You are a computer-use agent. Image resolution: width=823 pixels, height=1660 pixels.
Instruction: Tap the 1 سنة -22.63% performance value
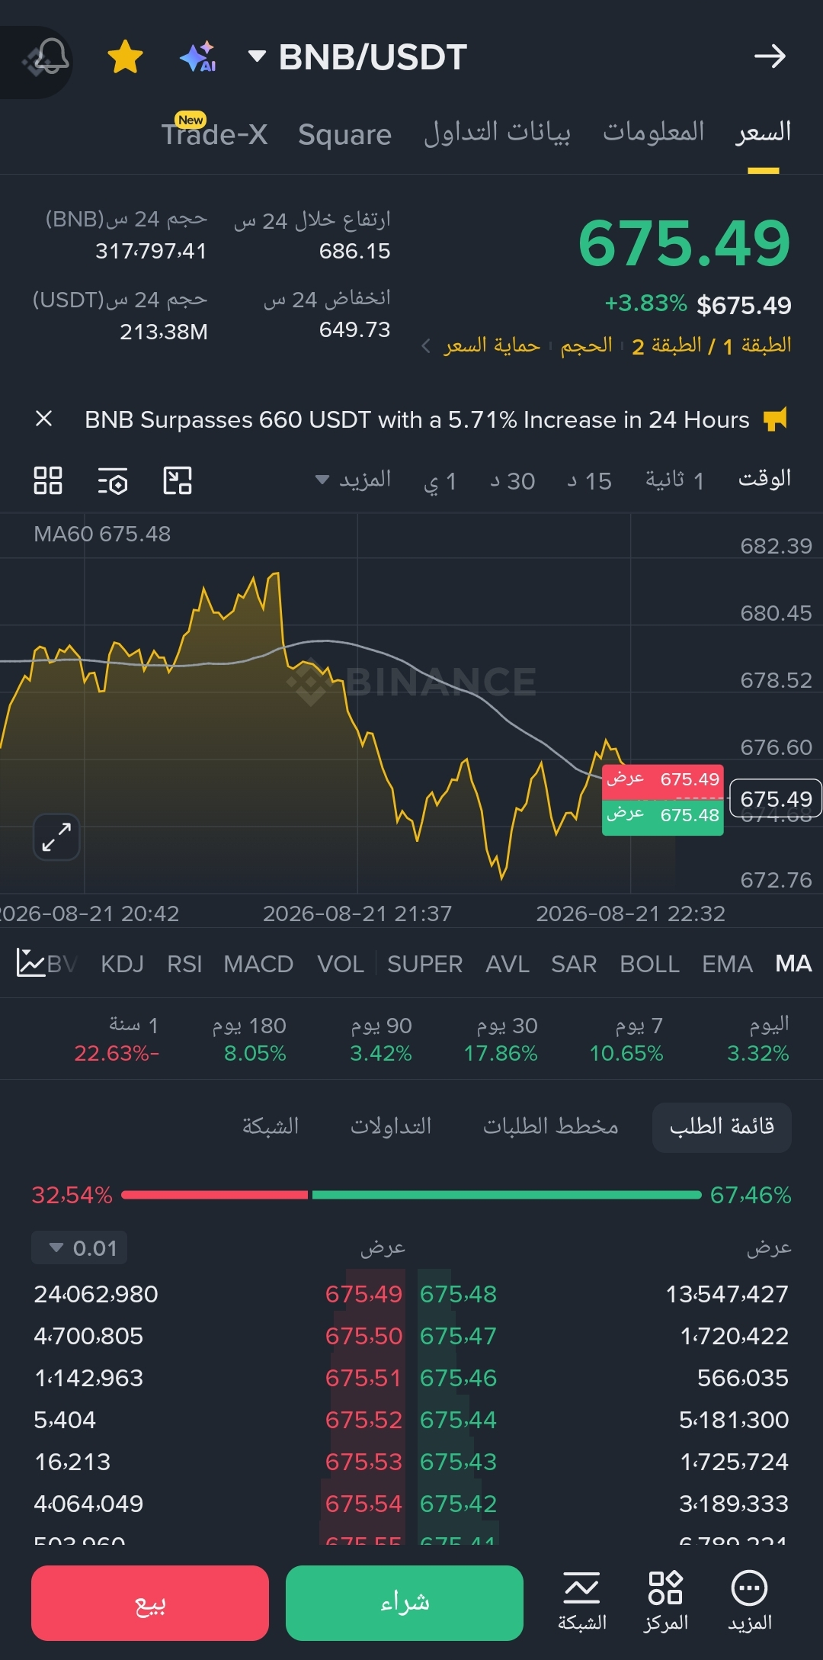117,1039
